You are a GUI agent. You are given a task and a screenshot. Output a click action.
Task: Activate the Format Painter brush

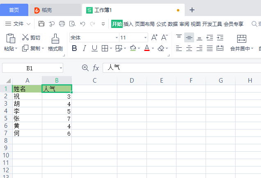(x=55, y=39)
